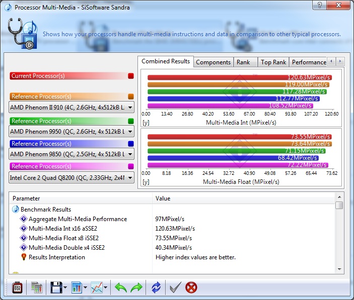
Task: Click the title bar music note icon
Action: tap(8, 7)
